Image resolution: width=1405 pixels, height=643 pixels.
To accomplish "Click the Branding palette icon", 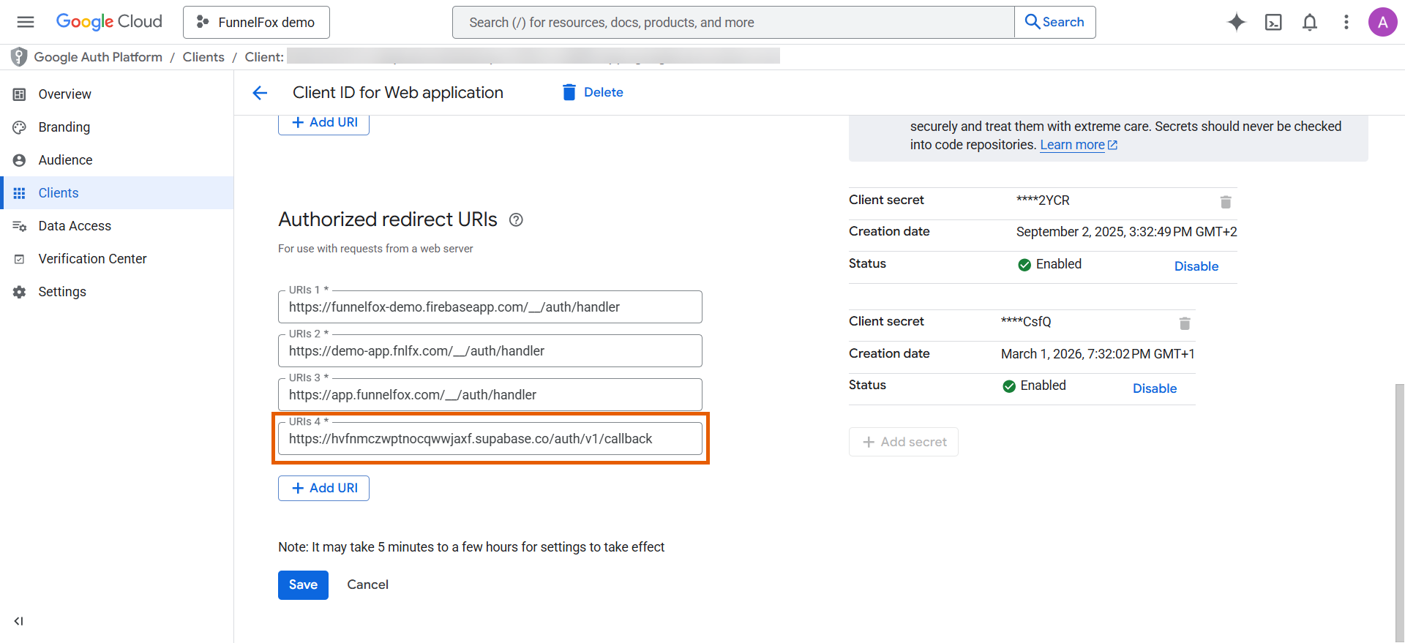I will (x=20, y=127).
